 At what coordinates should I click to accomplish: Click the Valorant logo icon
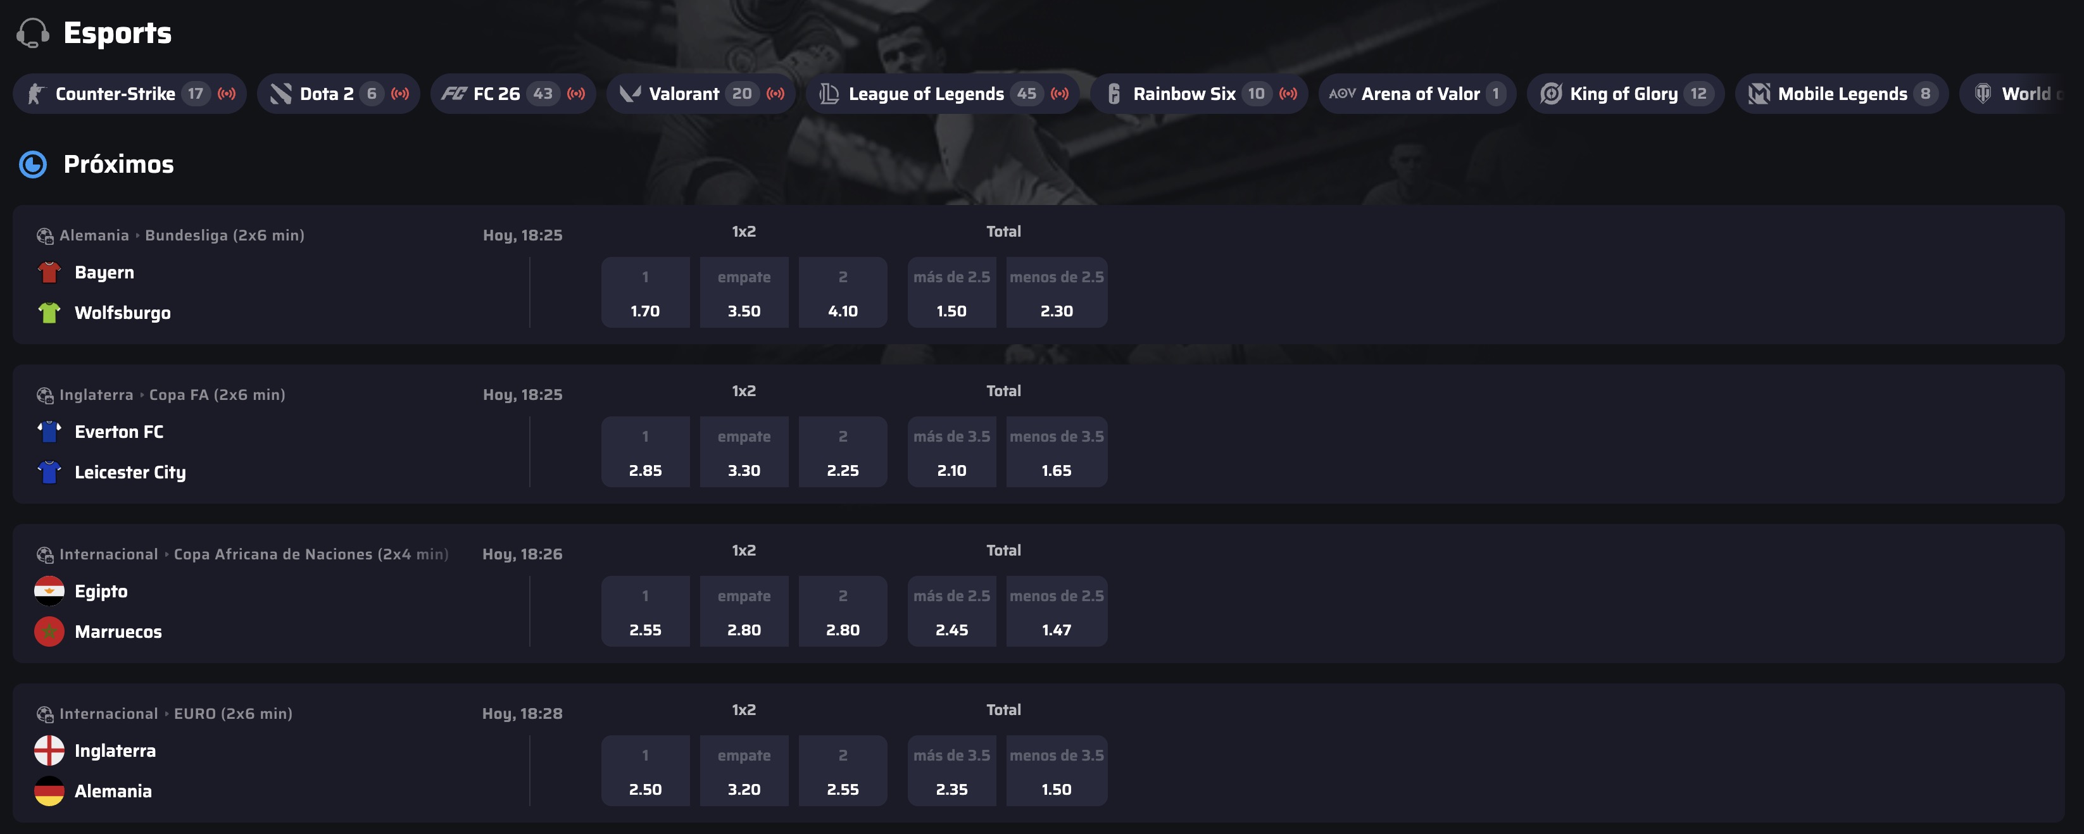click(631, 94)
